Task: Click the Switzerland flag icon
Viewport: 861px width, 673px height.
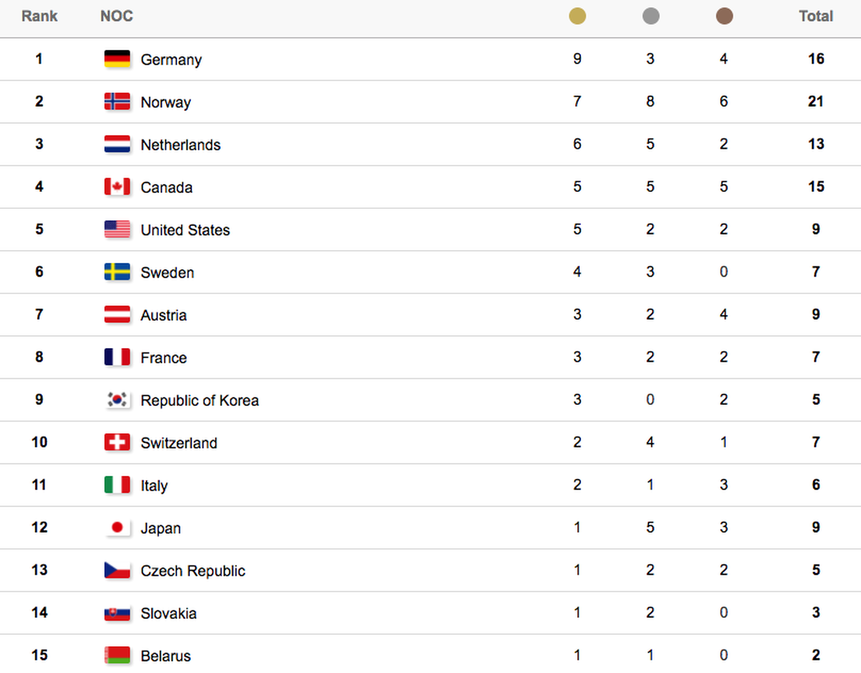Action: tap(117, 442)
